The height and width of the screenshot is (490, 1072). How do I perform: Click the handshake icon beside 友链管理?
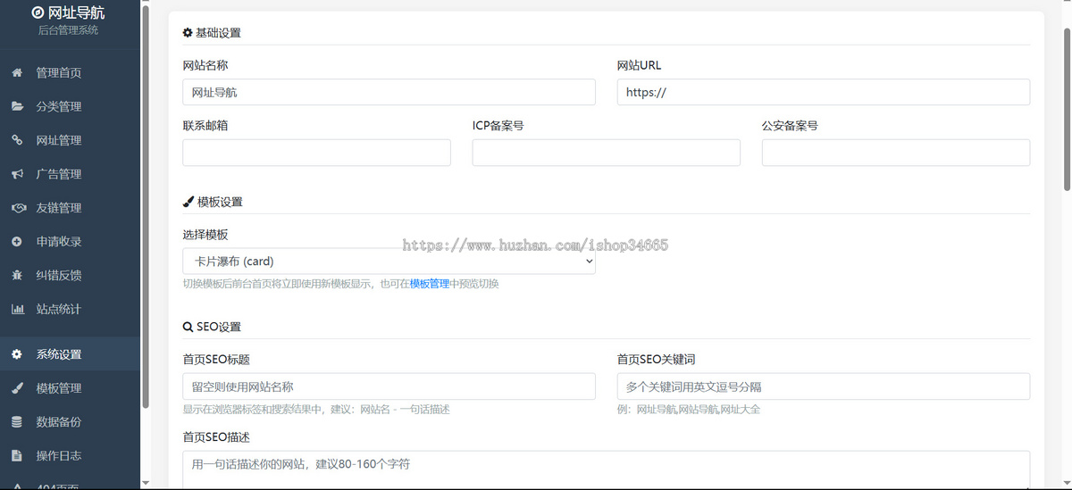pos(18,208)
